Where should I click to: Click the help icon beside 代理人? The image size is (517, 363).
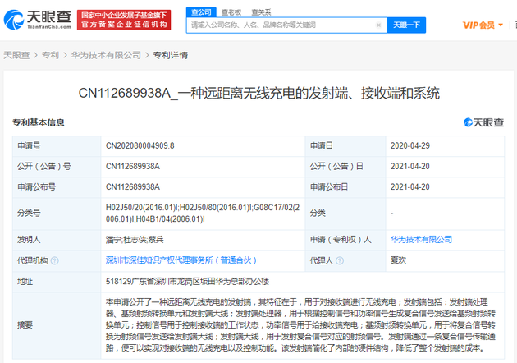[x=339, y=261]
